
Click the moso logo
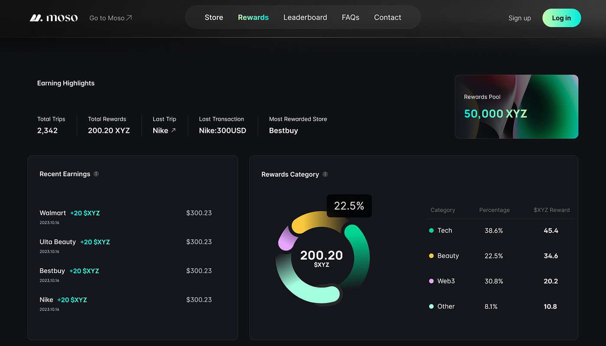(53, 17)
